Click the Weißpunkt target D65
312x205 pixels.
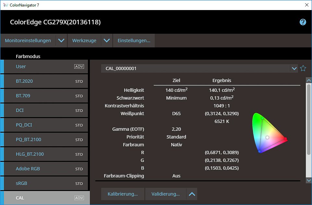pyautogui.click(x=176, y=114)
